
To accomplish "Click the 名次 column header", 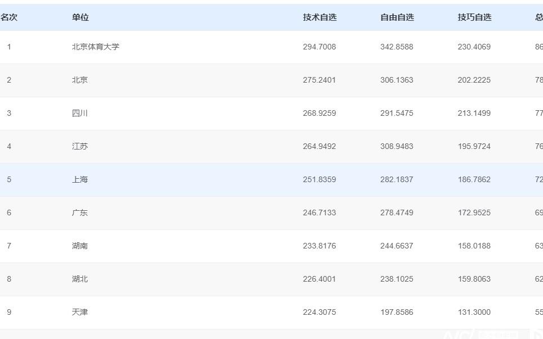I will click(x=9, y=17).
